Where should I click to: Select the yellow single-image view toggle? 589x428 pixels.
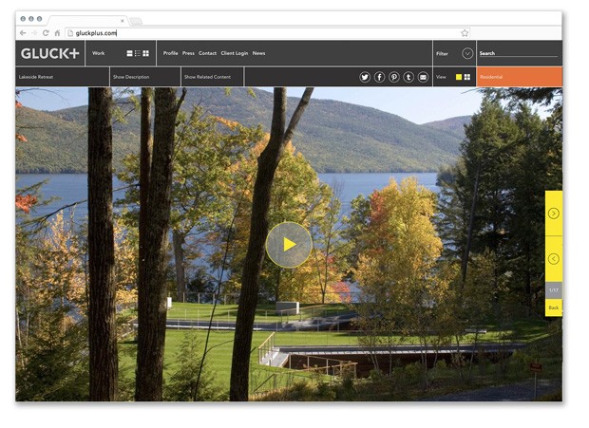[459, 77]
